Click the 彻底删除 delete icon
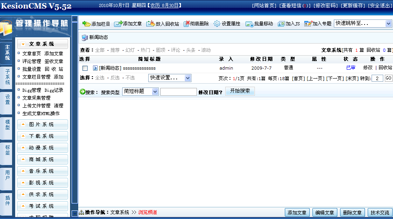The width and height of the screenshot is (393, 219). (x=187, y=24)
